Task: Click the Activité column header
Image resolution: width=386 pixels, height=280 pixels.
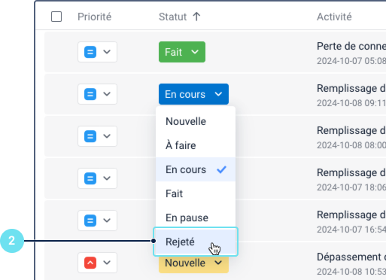Action: pyautogui.click(x=334, y=17)
